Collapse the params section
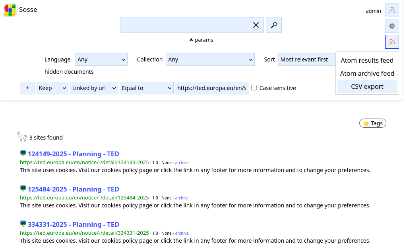407x251 pixels. click(201, 40)
